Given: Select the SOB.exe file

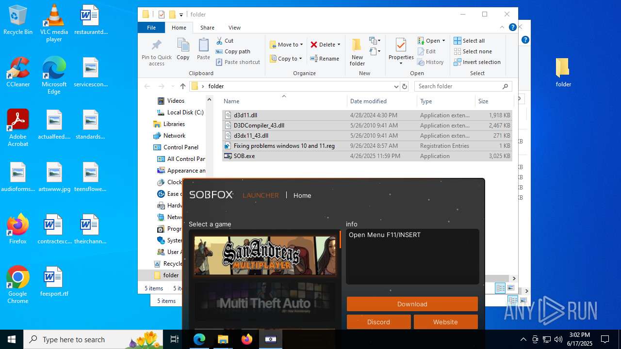Looking at the screenshot, I should tap(367, 156).
